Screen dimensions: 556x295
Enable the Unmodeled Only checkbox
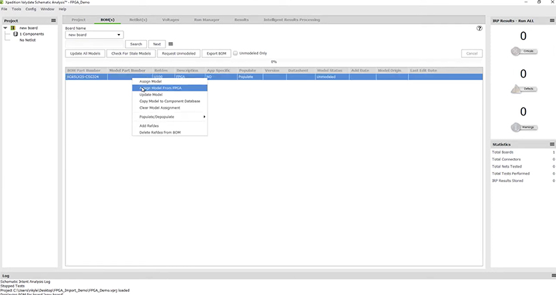coord(235,53)
